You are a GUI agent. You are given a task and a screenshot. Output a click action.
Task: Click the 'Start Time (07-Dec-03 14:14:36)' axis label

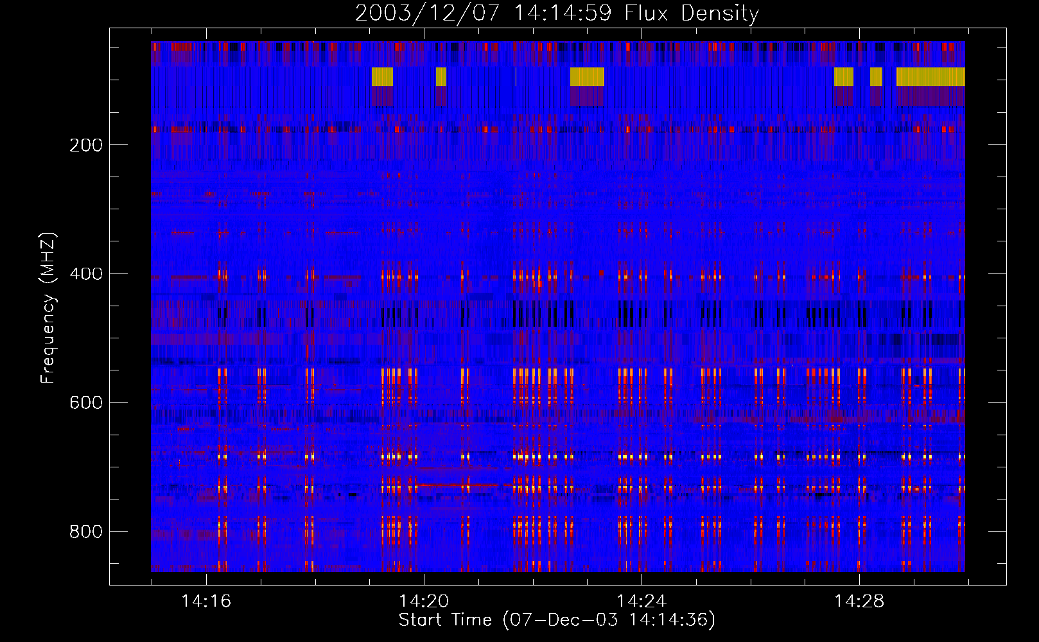tap(557, 620)
